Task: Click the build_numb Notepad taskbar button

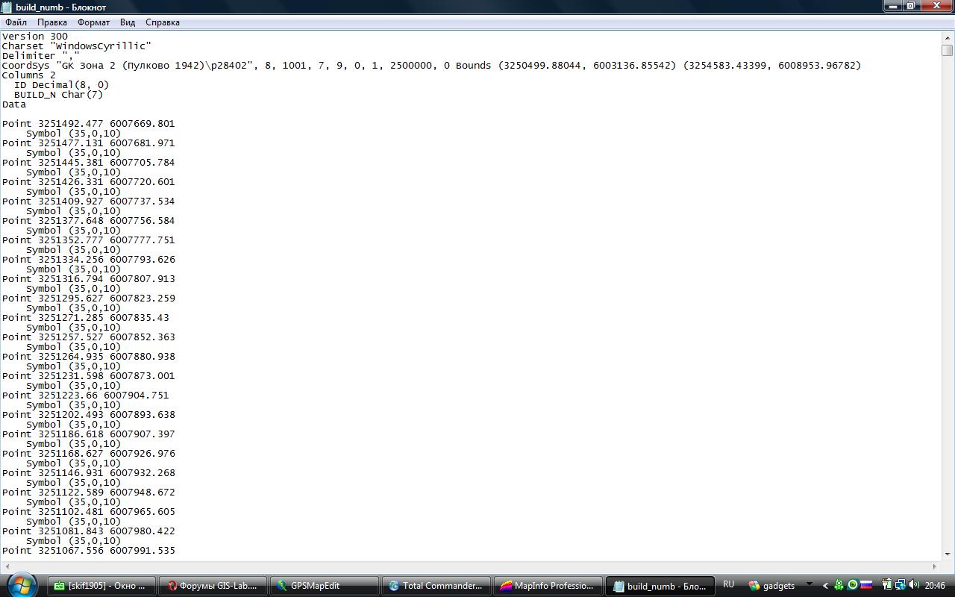Action: [x=660, y=586]
